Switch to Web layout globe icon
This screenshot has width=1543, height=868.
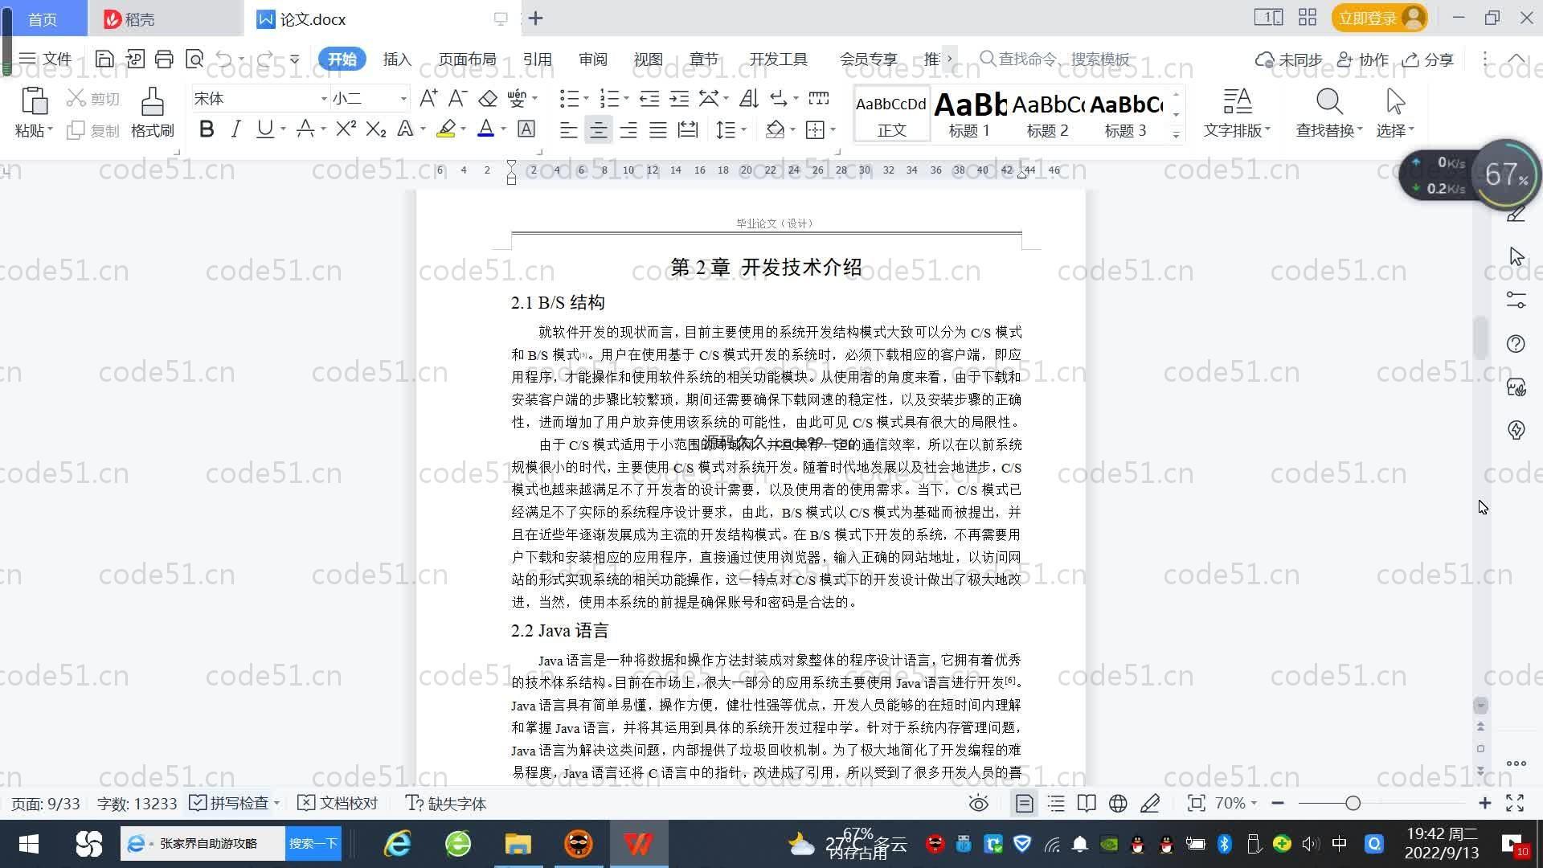(x=1118, y=803)
